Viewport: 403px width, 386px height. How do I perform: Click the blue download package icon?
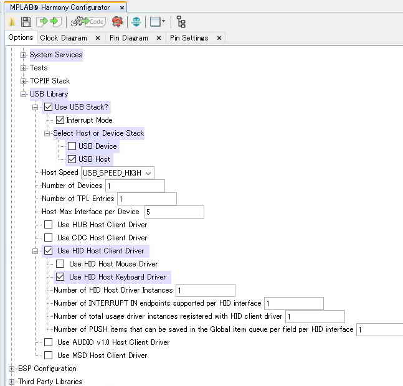click(x=136, y=22)
